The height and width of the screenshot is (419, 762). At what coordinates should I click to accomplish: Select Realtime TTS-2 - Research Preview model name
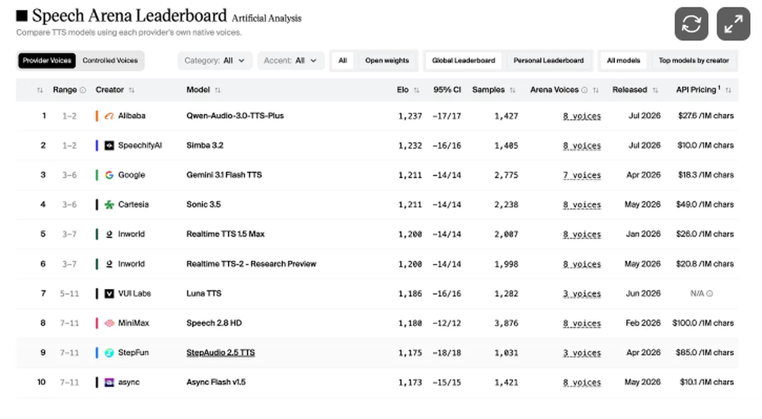251,264
